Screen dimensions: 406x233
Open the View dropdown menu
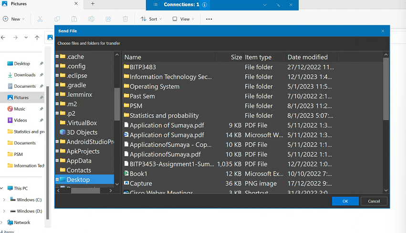click(183, 19)
